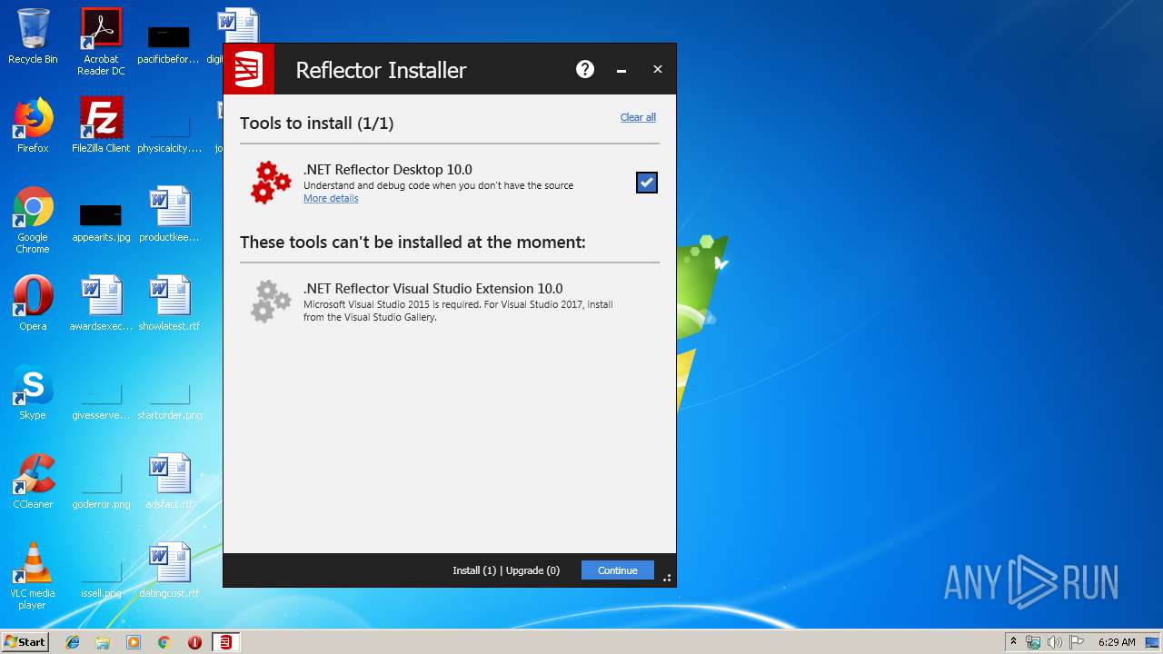Select the .NET Reflector Desktop 10.0 title text
The image size is (1163, 654).
(388, 170)
